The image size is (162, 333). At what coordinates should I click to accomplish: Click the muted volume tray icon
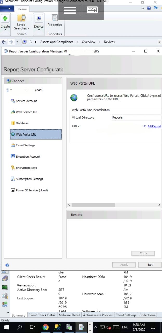(x=109, y=327)
